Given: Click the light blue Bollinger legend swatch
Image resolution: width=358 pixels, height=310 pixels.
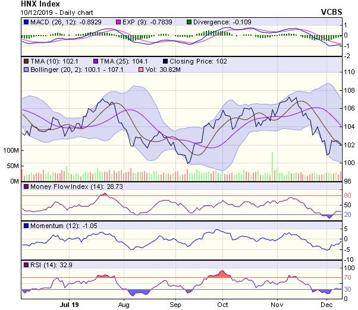Looking at the screenshot, I should [26, 70].
